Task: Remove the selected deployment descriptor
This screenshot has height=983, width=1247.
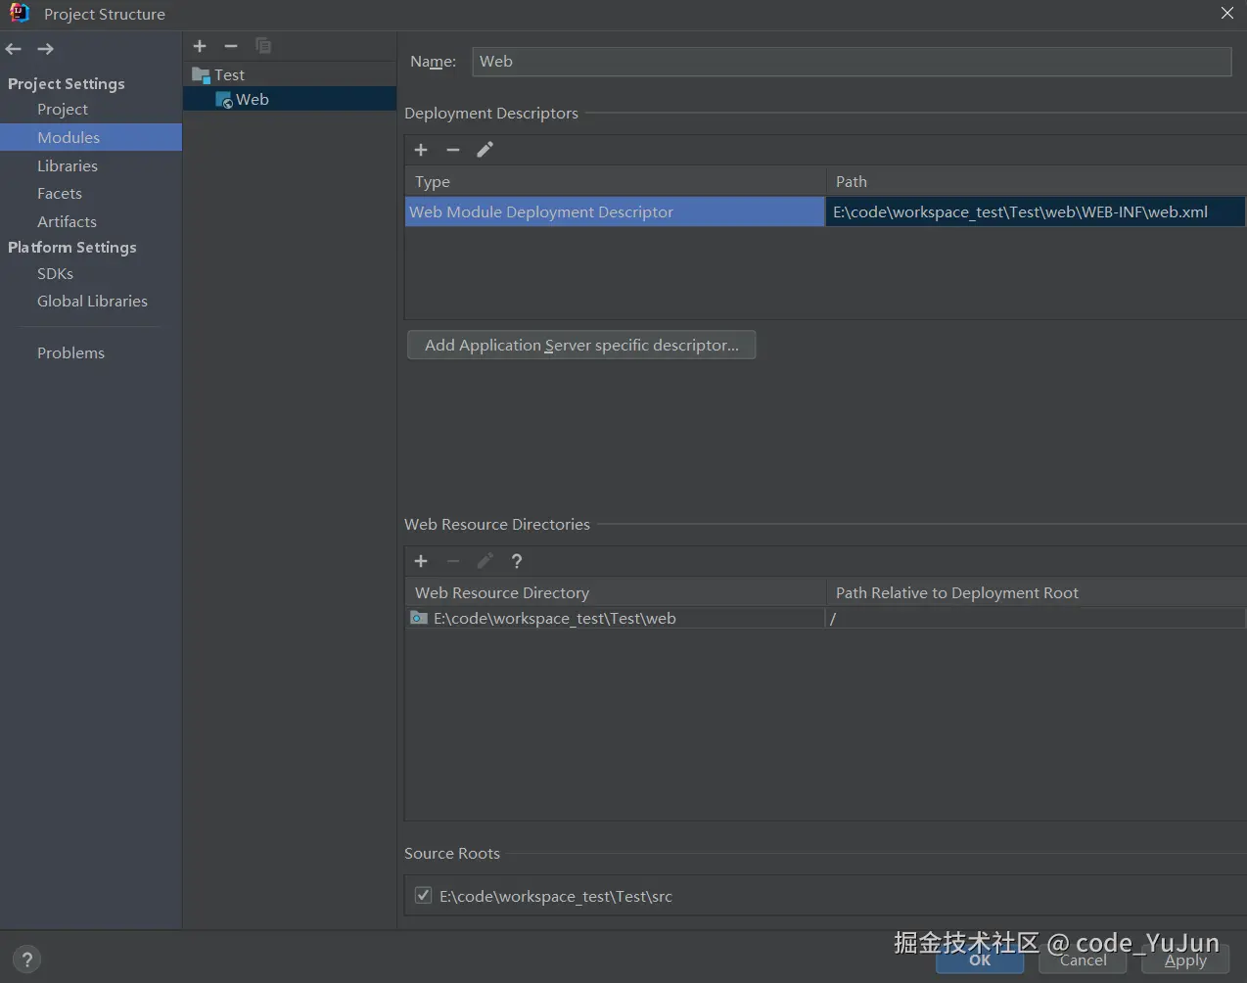Action: [x=453, y=150]
